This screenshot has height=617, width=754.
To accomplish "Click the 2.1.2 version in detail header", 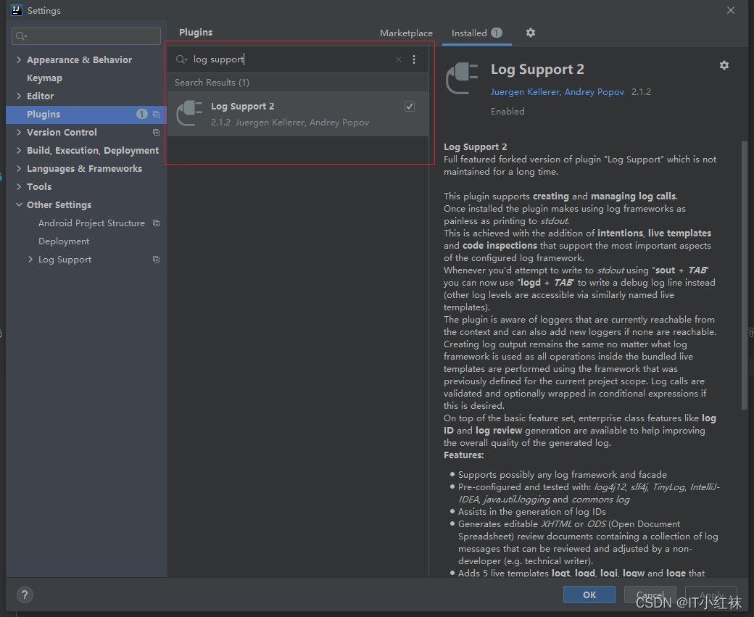I will coord(641,92).
